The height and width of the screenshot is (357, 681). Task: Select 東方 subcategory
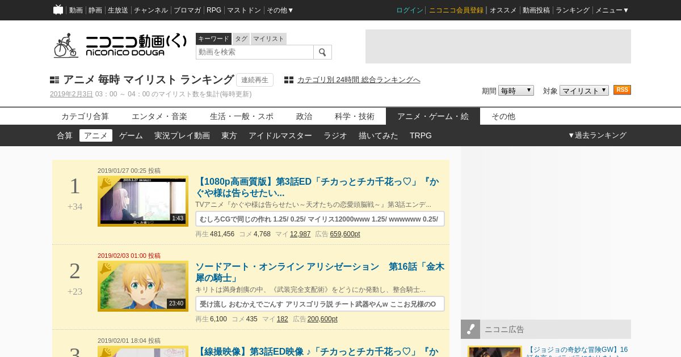pos(229,135)
